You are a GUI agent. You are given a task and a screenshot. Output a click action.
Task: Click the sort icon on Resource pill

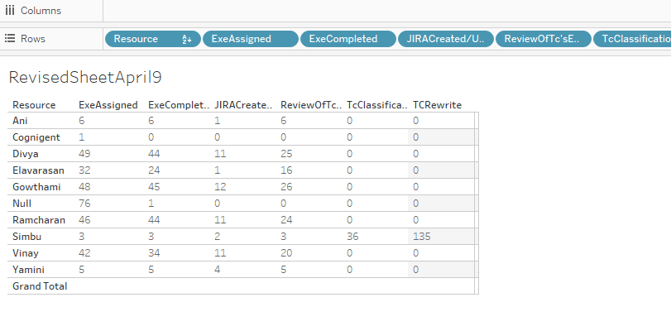(x=187, y=39)
